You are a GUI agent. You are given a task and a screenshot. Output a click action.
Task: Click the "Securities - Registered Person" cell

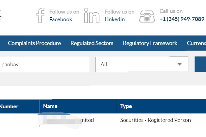(x=155, y=120)
